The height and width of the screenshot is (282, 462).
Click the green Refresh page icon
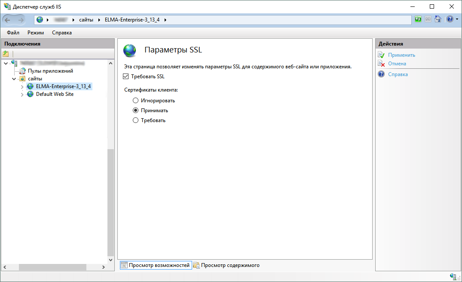coord(418,19)
